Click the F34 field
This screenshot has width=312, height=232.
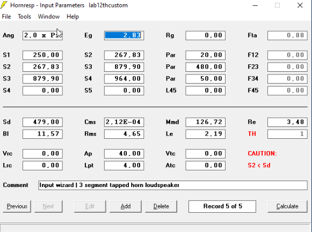pos(287,79)
